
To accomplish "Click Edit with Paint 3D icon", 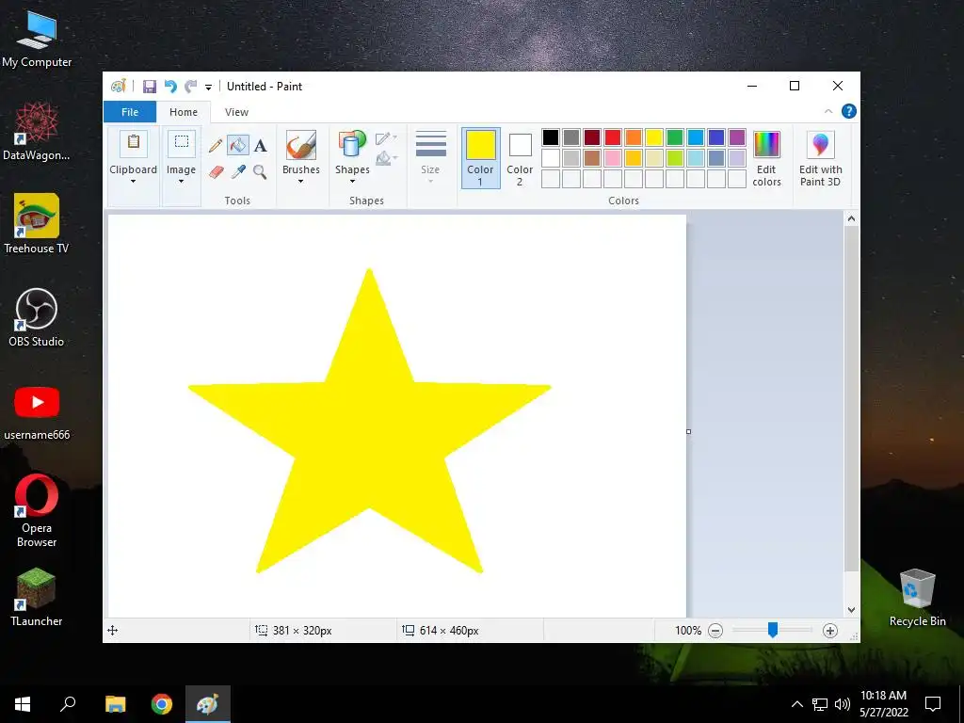I will [820, 144].
